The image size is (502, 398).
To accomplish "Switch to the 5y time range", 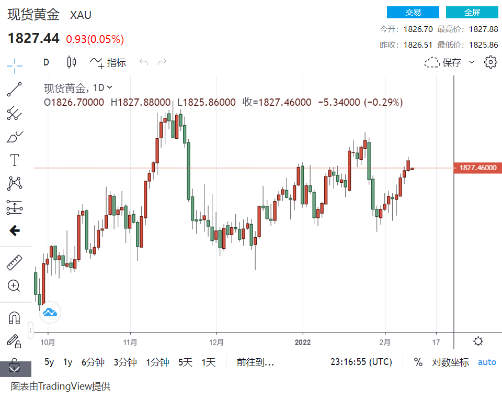I will tap(49, 362).
